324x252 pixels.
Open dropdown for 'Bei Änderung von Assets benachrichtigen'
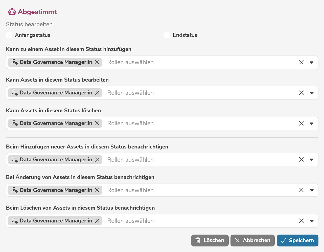(312, 190)
